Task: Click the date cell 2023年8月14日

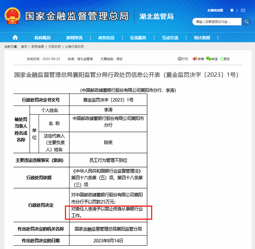Action: click(x=108, y=241)
